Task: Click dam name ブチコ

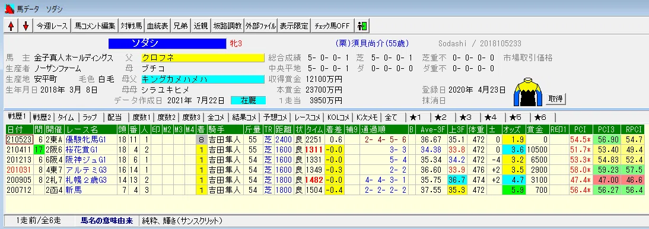Action: (154, 68)
